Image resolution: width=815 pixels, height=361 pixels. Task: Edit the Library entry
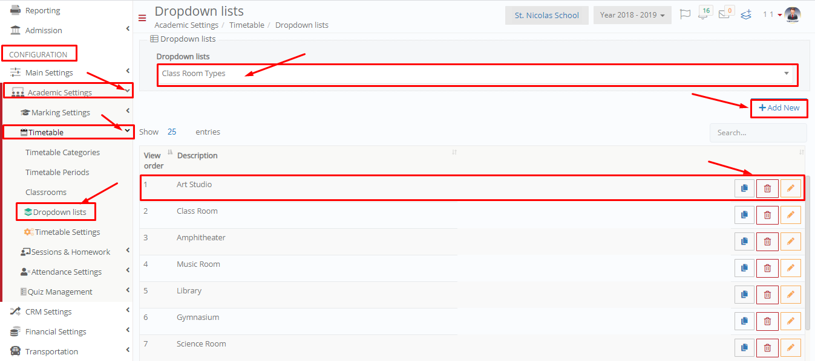point(790,295)
